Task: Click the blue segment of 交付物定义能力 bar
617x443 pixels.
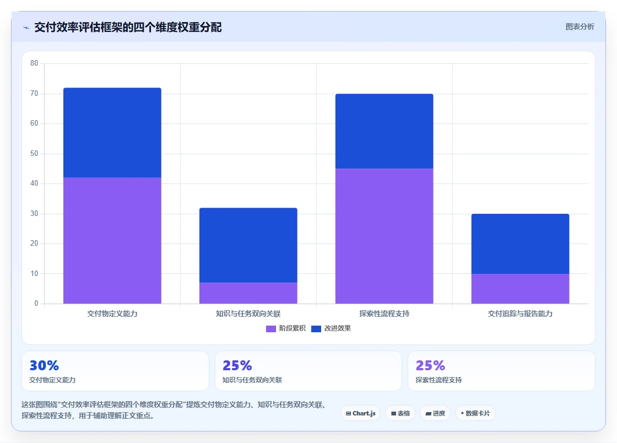Action: point(112,133)
